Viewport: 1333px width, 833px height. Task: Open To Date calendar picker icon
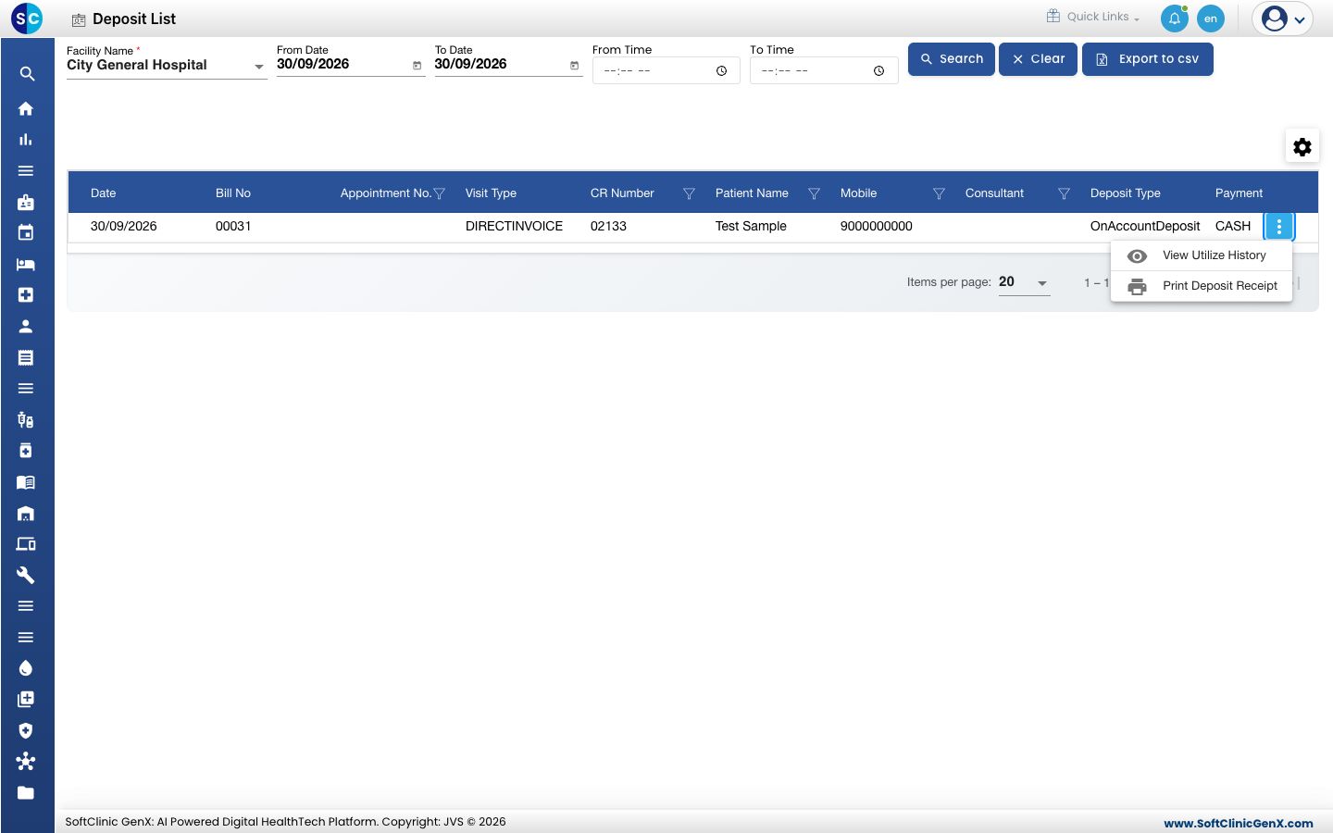point(574,66)
